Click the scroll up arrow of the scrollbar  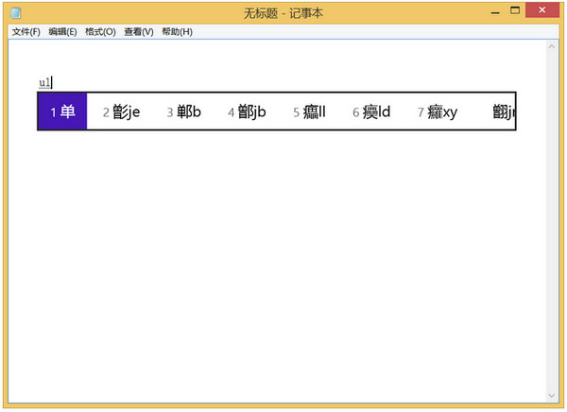click(552, 46)
